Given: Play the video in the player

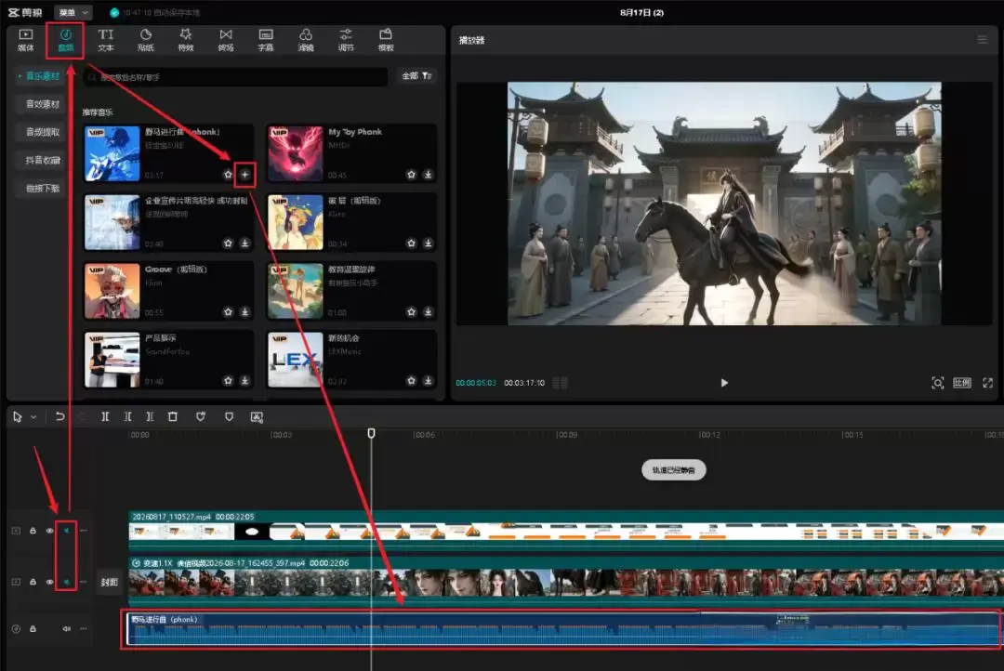Looking at the screenshot, I should pos(724,383).
